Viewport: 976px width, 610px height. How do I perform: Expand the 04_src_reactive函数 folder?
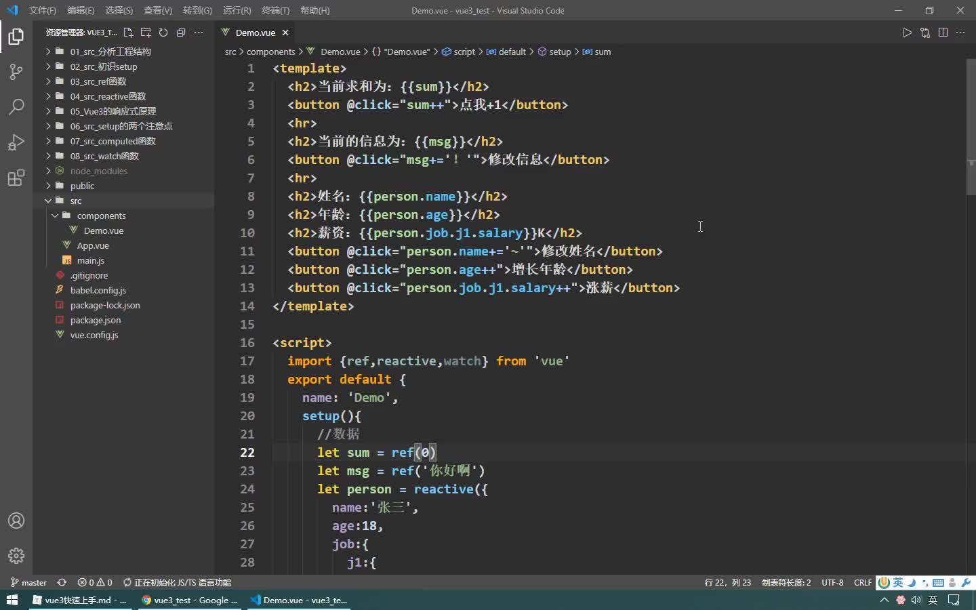(x=123, y=96)
